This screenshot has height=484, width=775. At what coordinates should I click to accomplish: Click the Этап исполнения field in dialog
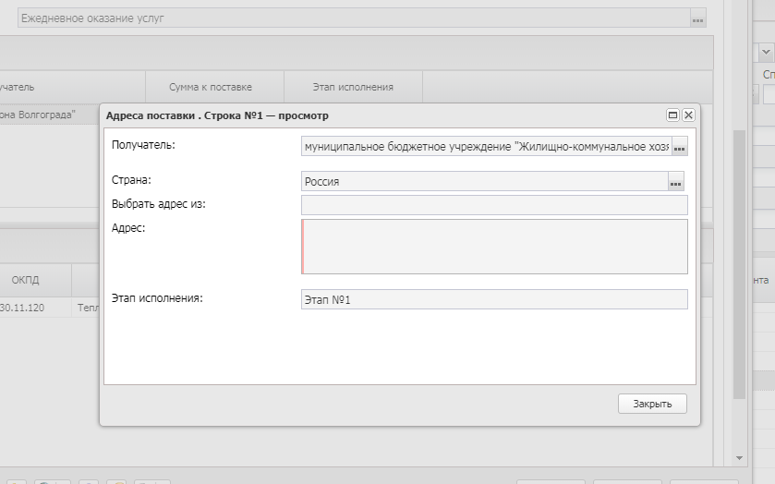click(x=494, y=299)
